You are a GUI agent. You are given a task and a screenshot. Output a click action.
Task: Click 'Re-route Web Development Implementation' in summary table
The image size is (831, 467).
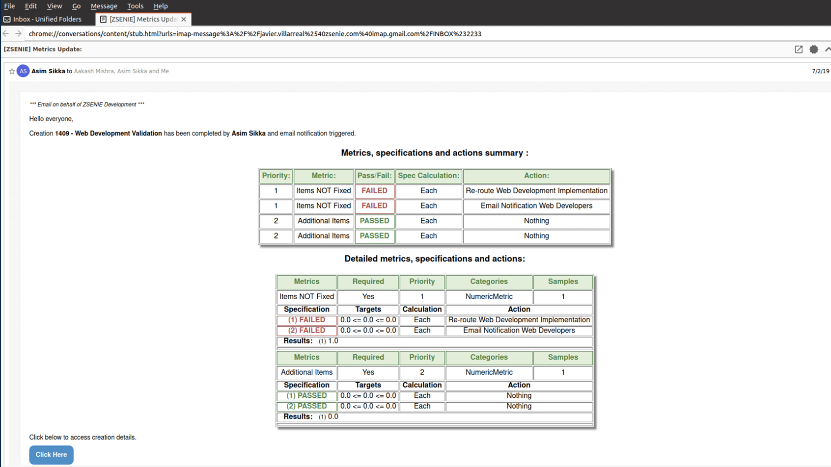pyautogui.click(x=536, y=191)
